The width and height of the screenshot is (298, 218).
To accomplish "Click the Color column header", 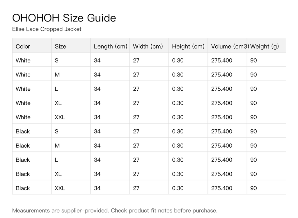I will click(x=32, y=45).
